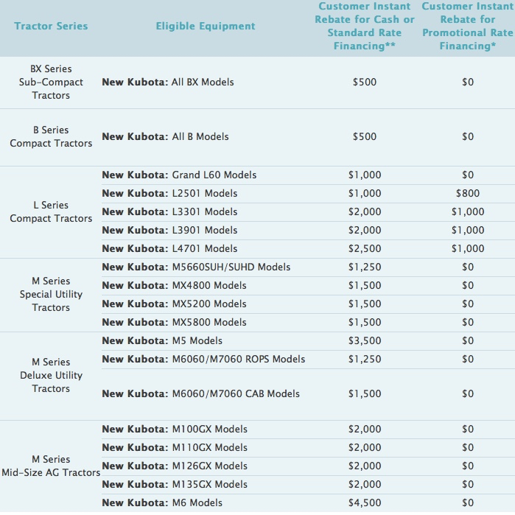Click the $500 rebate for All BX Models

tap(365, 82)
